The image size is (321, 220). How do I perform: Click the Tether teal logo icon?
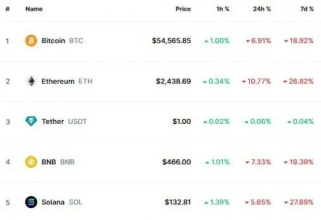31,121
